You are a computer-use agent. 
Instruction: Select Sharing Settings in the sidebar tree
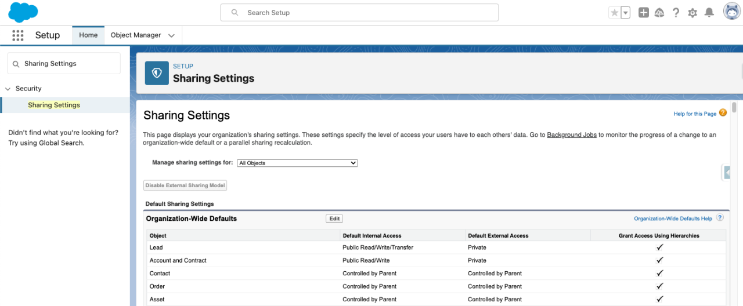[54, 105]
